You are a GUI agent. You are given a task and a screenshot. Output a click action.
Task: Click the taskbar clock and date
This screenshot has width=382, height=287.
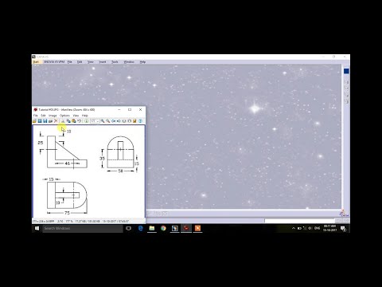point(329,228)
